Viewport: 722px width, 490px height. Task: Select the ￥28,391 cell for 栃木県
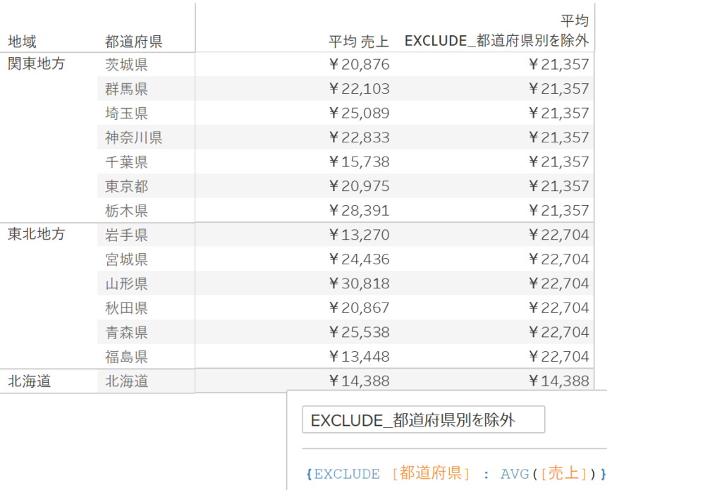[359, 210]
